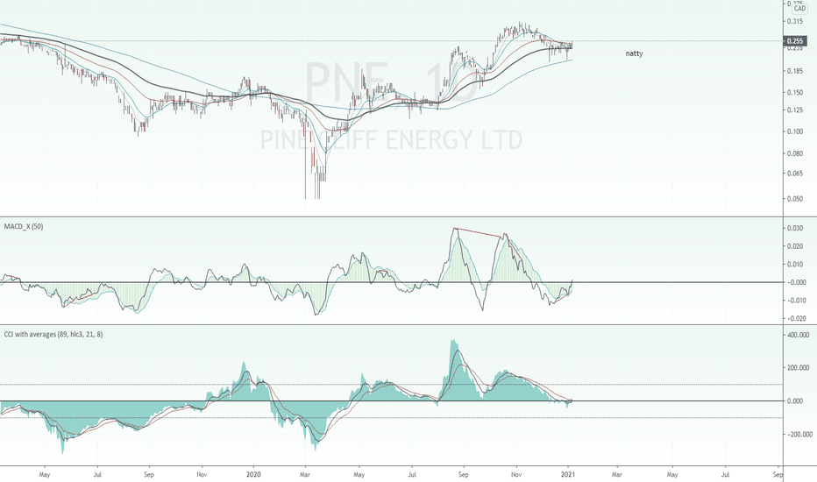Click the -0.010 value on MACD scale
The image size is (817, 482).
[796, 301]
